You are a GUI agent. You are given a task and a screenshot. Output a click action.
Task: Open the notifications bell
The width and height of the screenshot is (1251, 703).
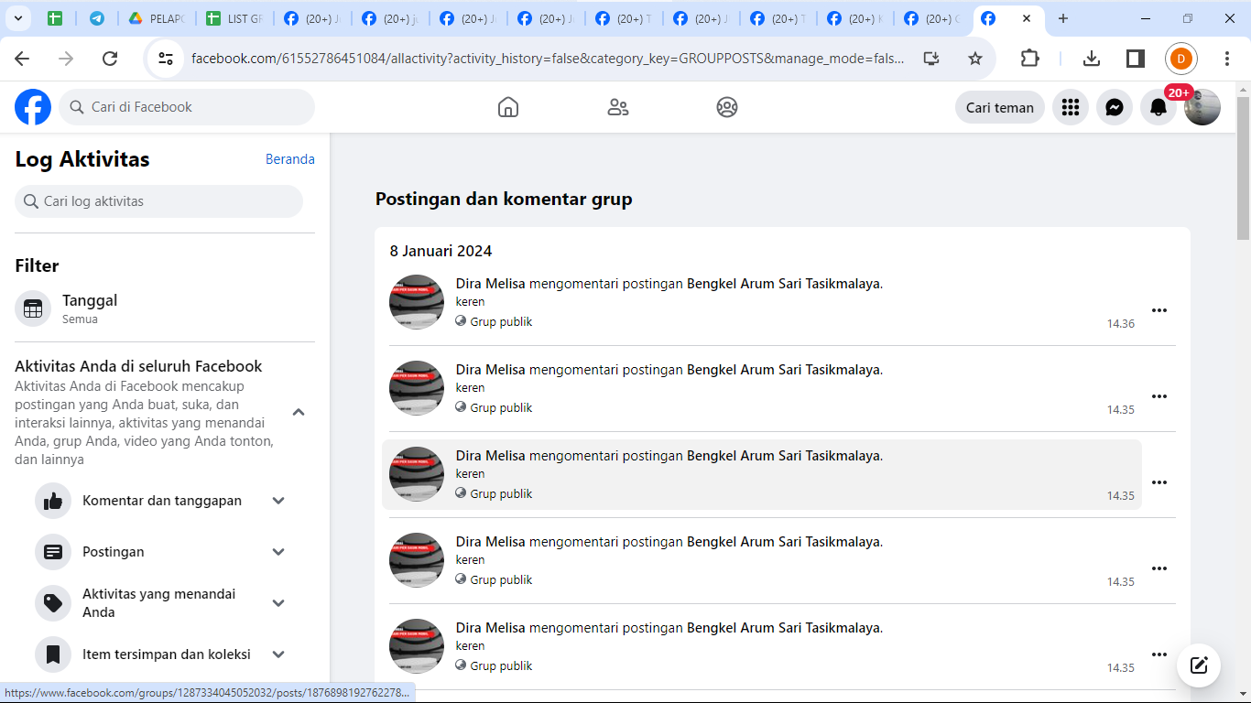point(1159,107)
